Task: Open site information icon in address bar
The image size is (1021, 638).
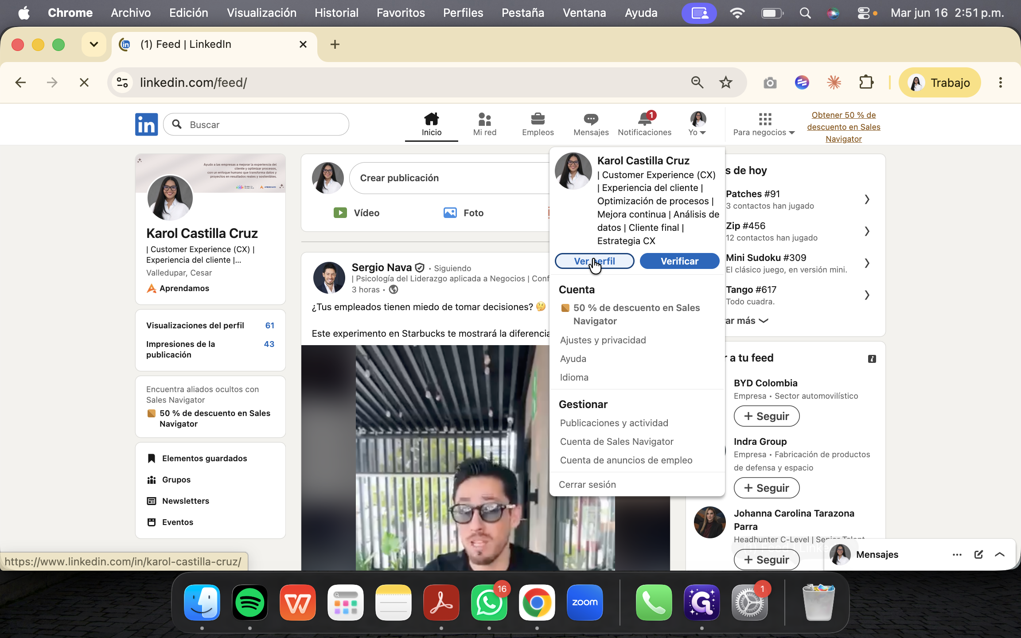Action: [x=122, y=82]
